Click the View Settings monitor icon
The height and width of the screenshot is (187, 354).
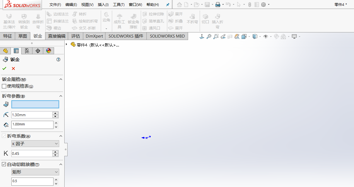coord(294,36)
